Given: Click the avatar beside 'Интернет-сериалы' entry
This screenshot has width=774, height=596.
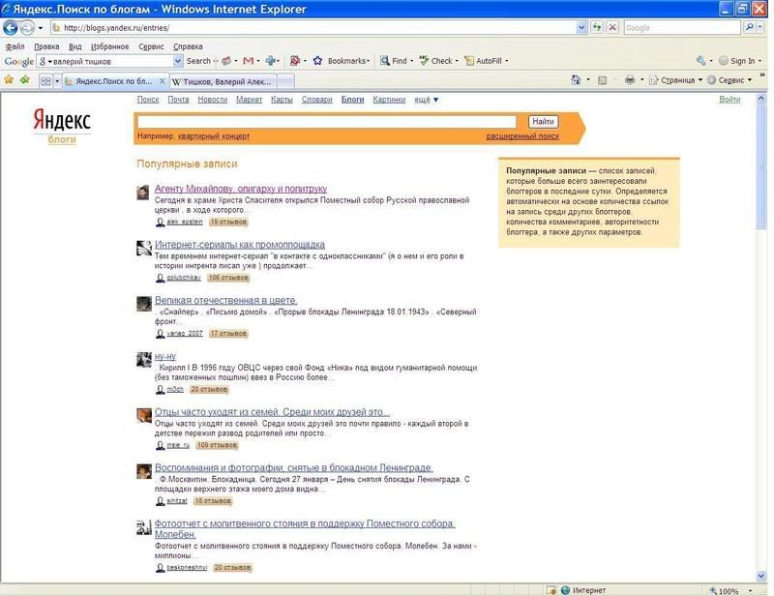Looking at the screenshot, I should [143, 248].
